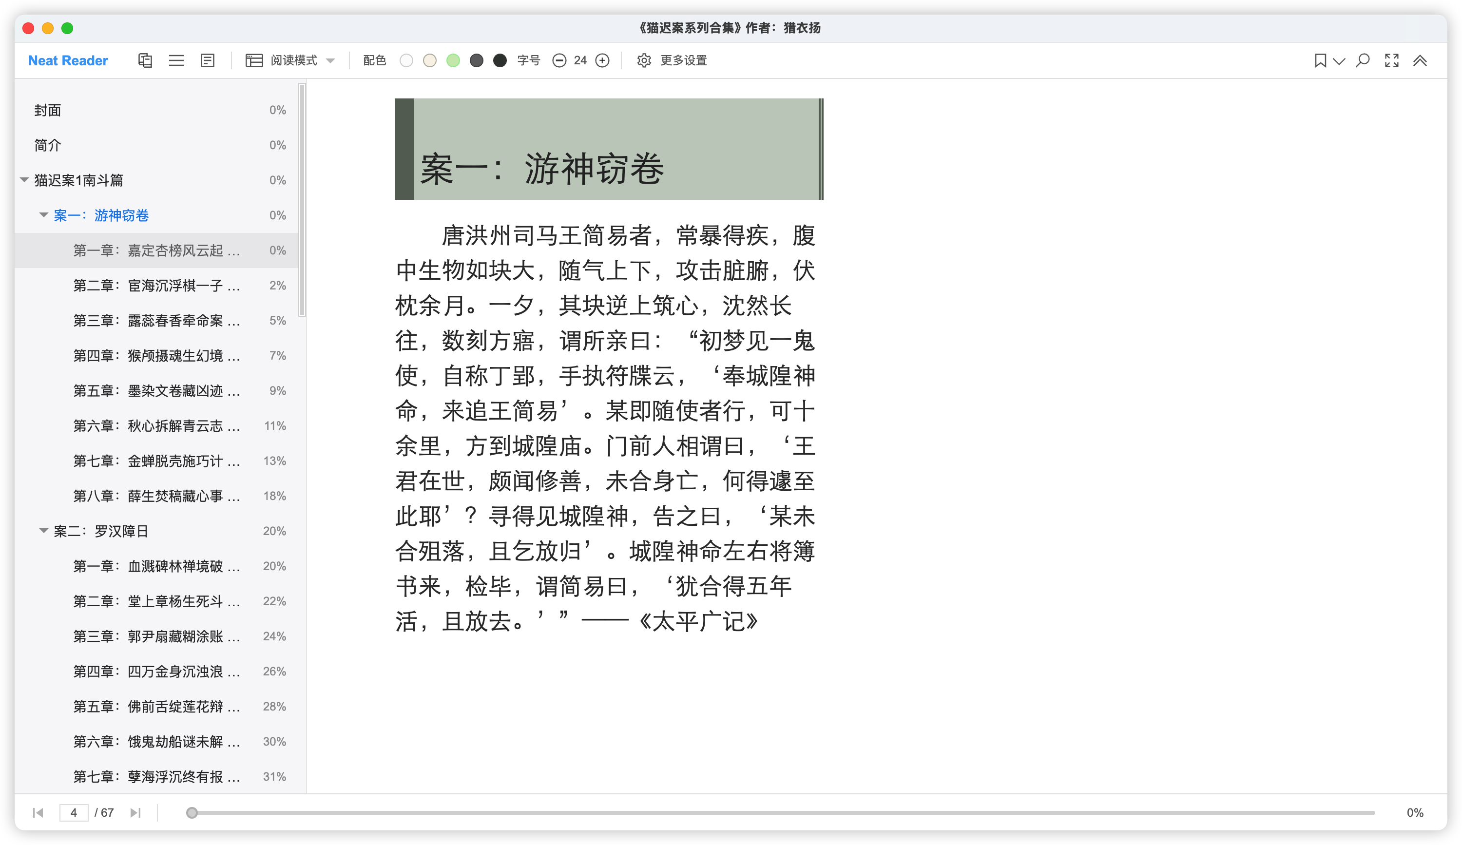1462x845 pixels.
Task: Click the reading progress slider handle
Action: click(x=192, y=812)
